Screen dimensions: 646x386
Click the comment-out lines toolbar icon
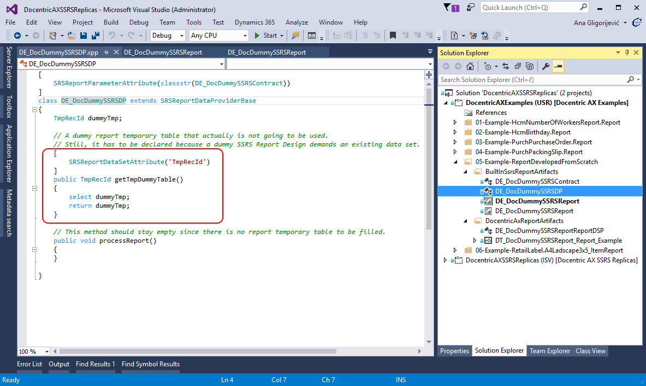pos(365,36)
